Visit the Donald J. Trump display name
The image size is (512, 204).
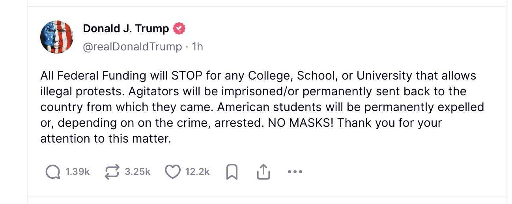coord(126,29)
